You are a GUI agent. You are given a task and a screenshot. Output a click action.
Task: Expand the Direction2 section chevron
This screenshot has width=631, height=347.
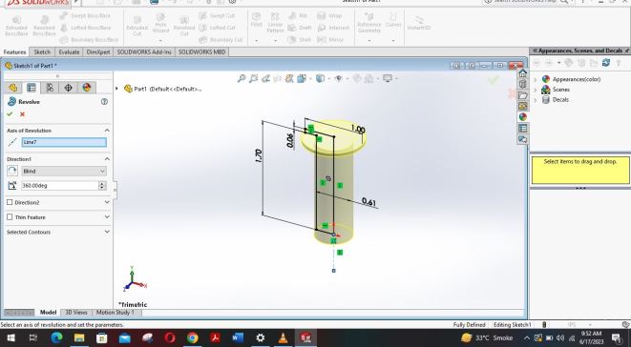point(107,202)
